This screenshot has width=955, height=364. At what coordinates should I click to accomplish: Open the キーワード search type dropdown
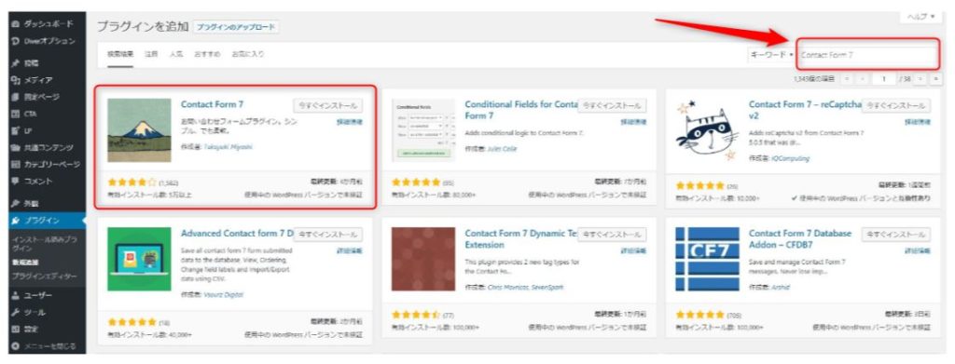coord(771,55)
